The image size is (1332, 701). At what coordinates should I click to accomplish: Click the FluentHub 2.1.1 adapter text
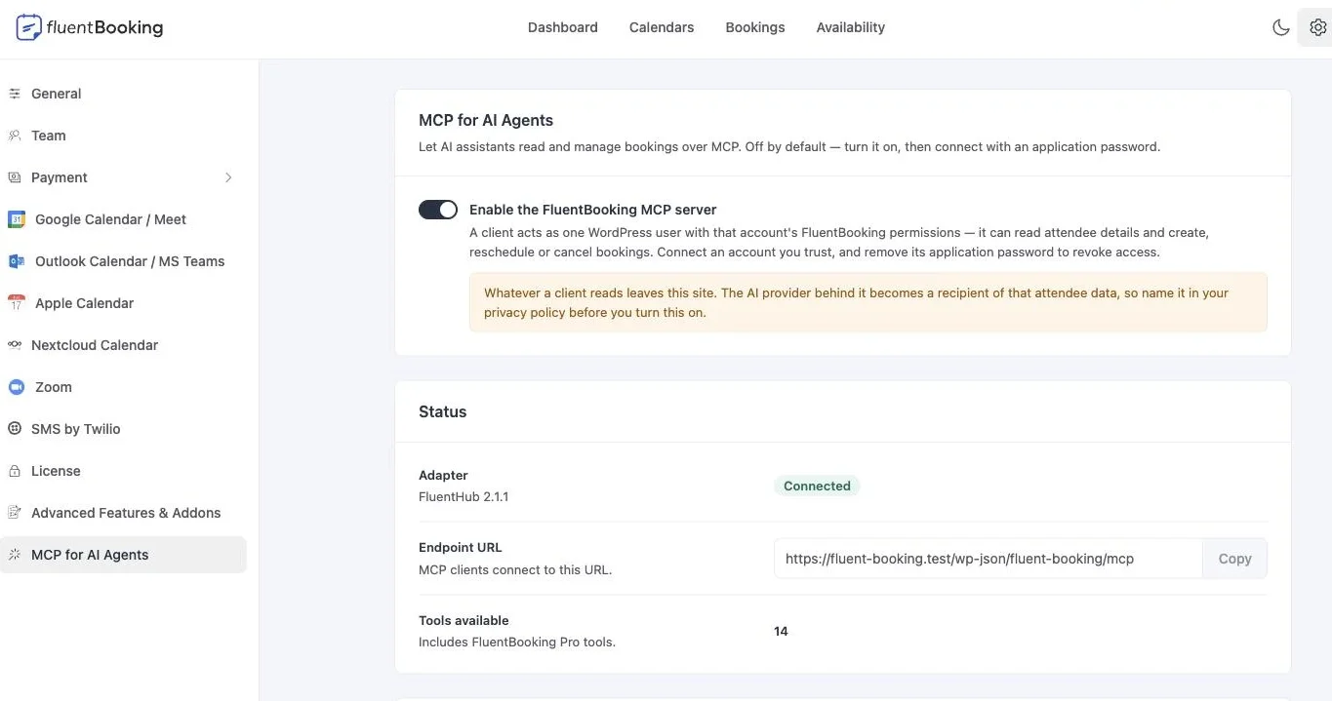tap(464, 496)
